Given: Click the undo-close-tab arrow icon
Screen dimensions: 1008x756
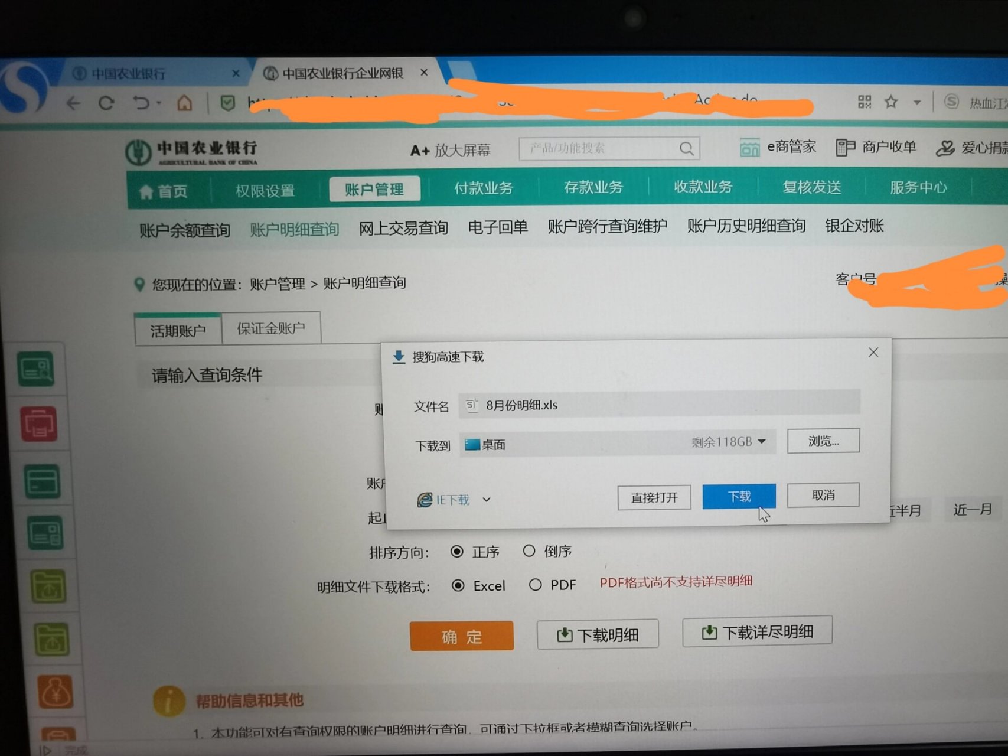Looking at the screenshot, I should (141, 103).
